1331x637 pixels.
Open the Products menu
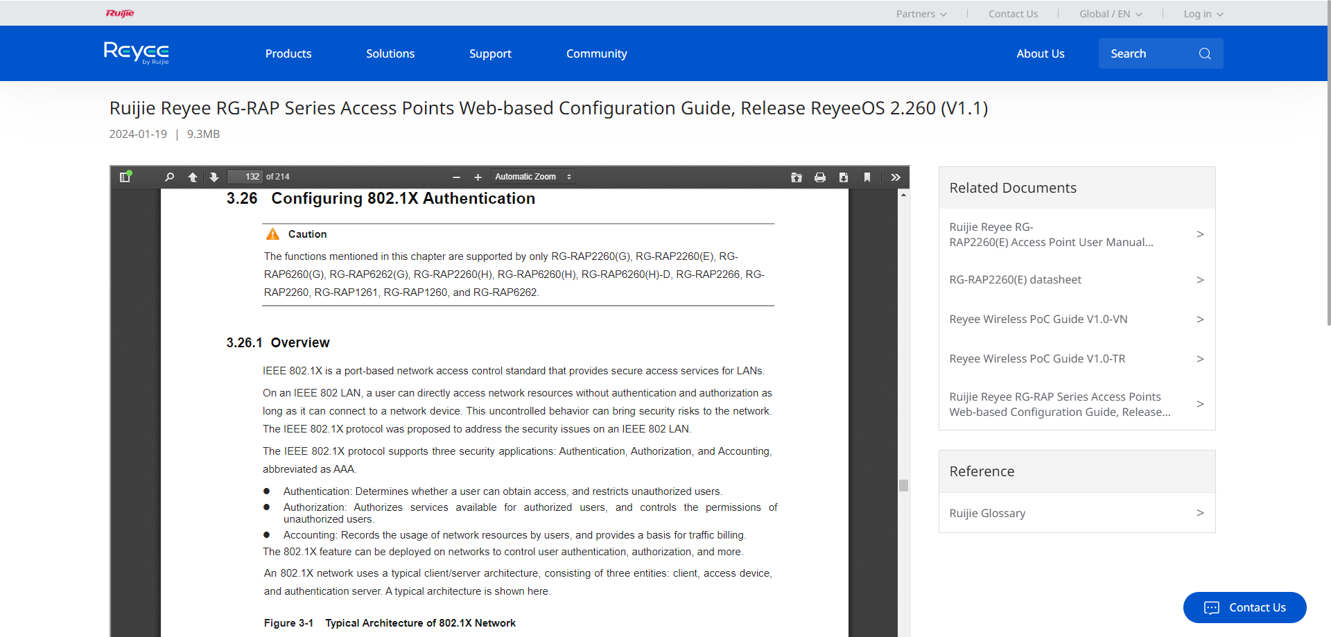click(x=288, y=53)
